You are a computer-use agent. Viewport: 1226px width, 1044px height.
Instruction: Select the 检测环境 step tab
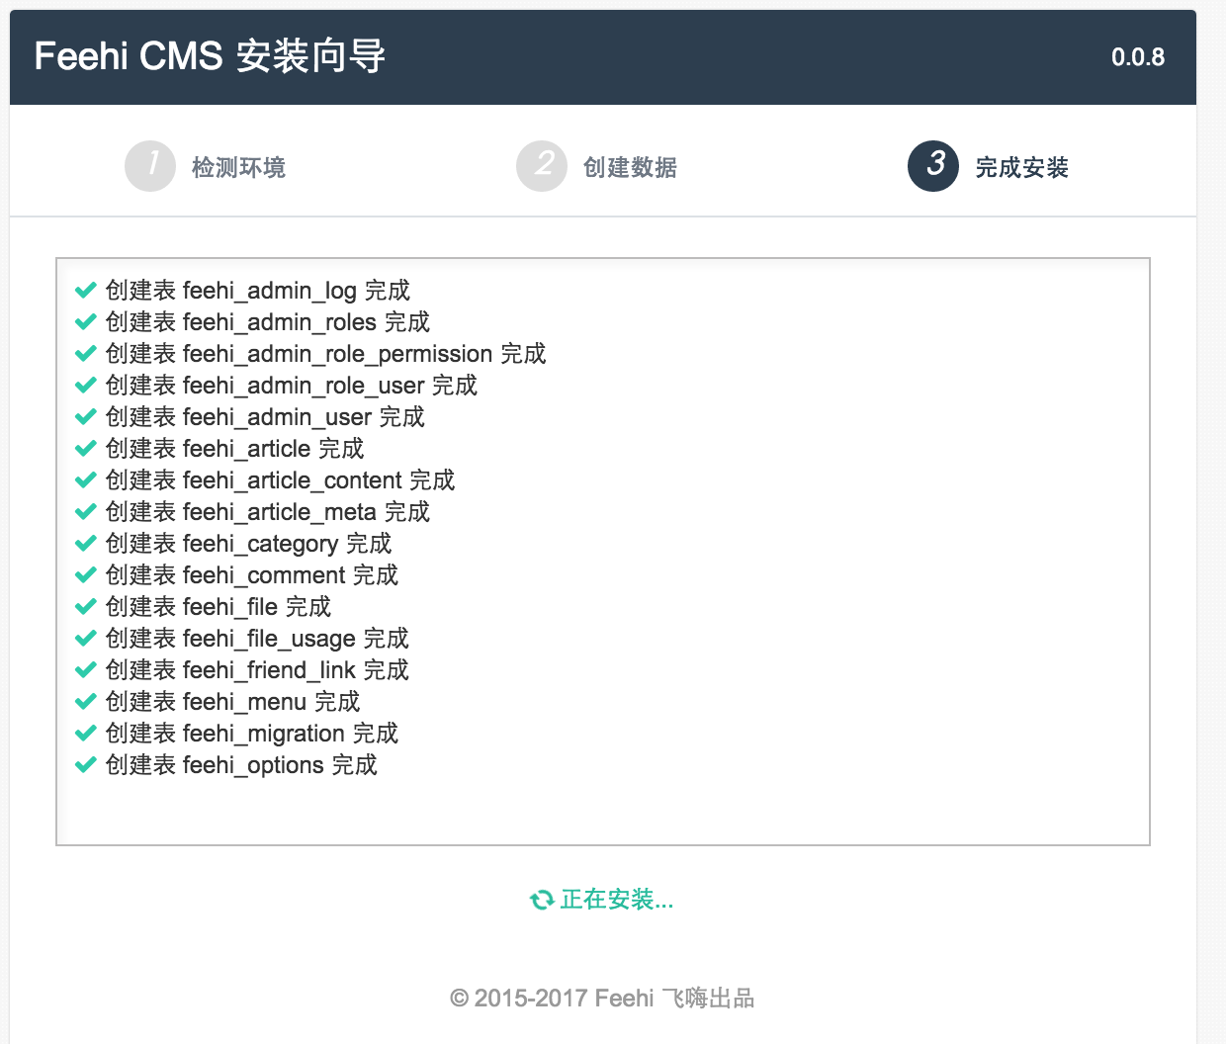point(238,167)
